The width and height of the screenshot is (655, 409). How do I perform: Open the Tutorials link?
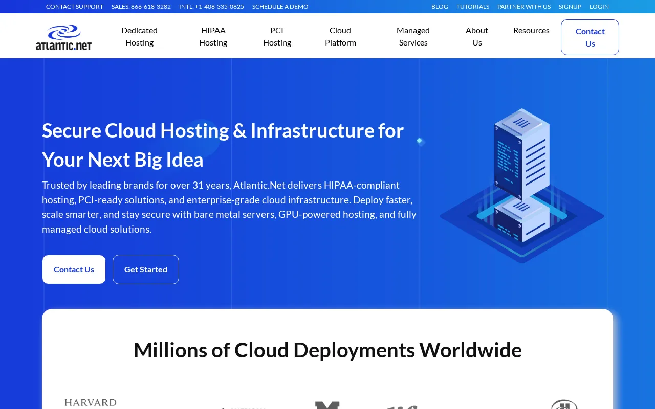(x=473, y=7)
